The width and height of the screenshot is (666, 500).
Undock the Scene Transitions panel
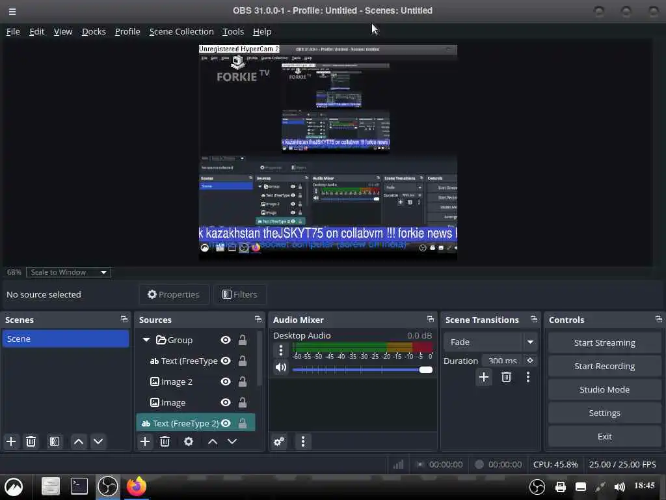click(534, 319)
